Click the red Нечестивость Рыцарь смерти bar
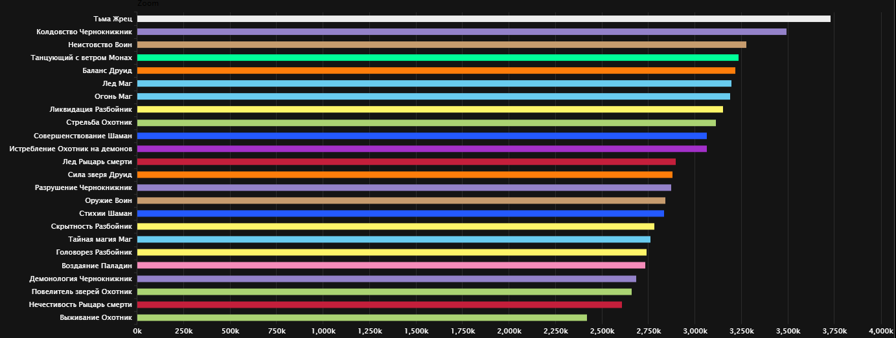 click(x=380, y=304)
